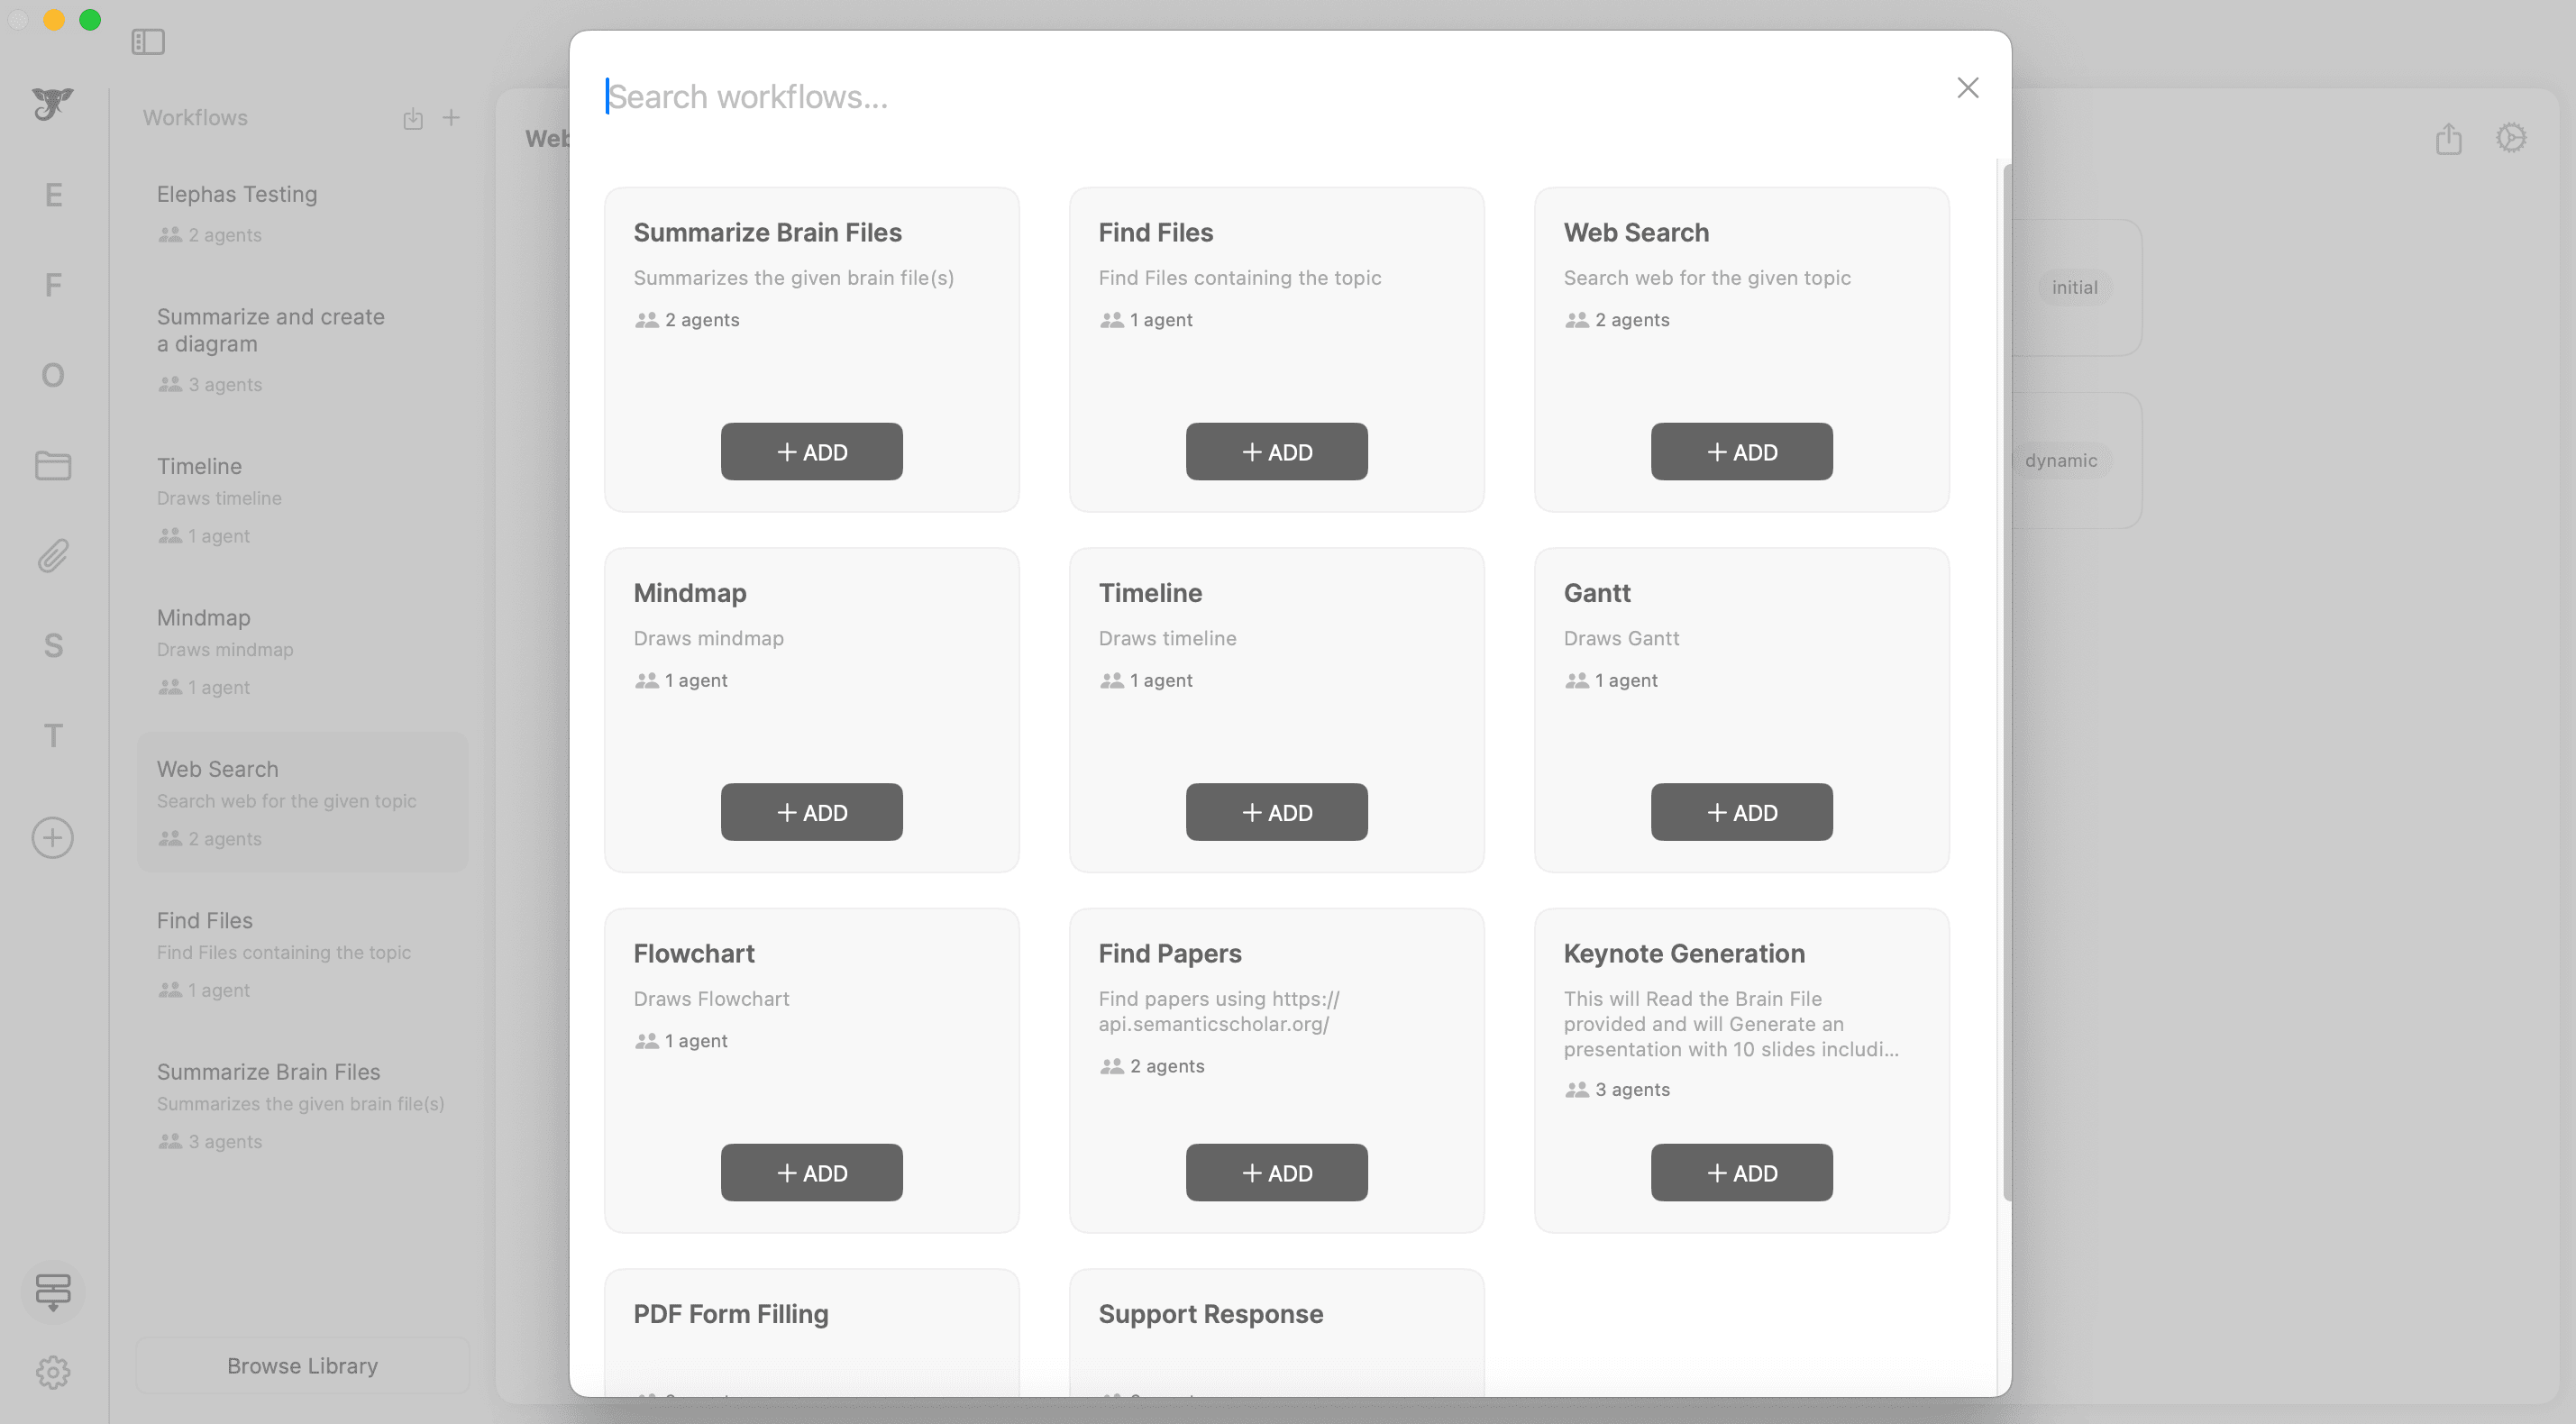
Task: Add the Flowchart workflow
Action: 811,1172
